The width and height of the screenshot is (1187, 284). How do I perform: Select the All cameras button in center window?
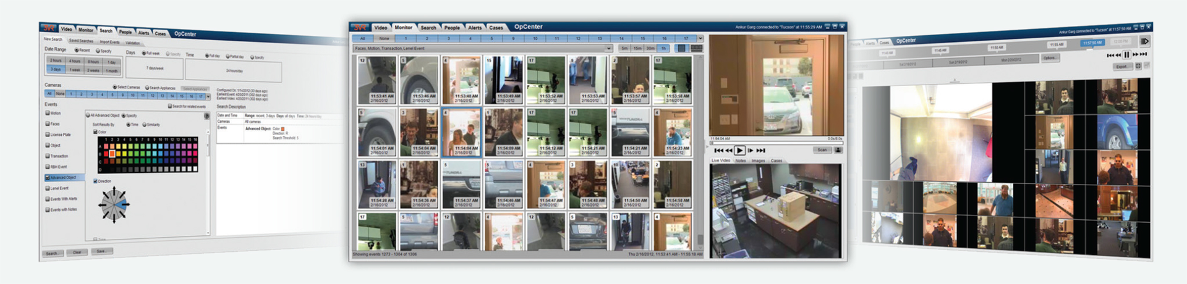pyautogui.click(x=362, y=38)
